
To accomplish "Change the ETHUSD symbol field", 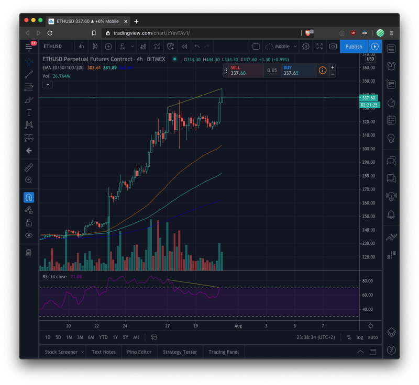I will point(53,47).
